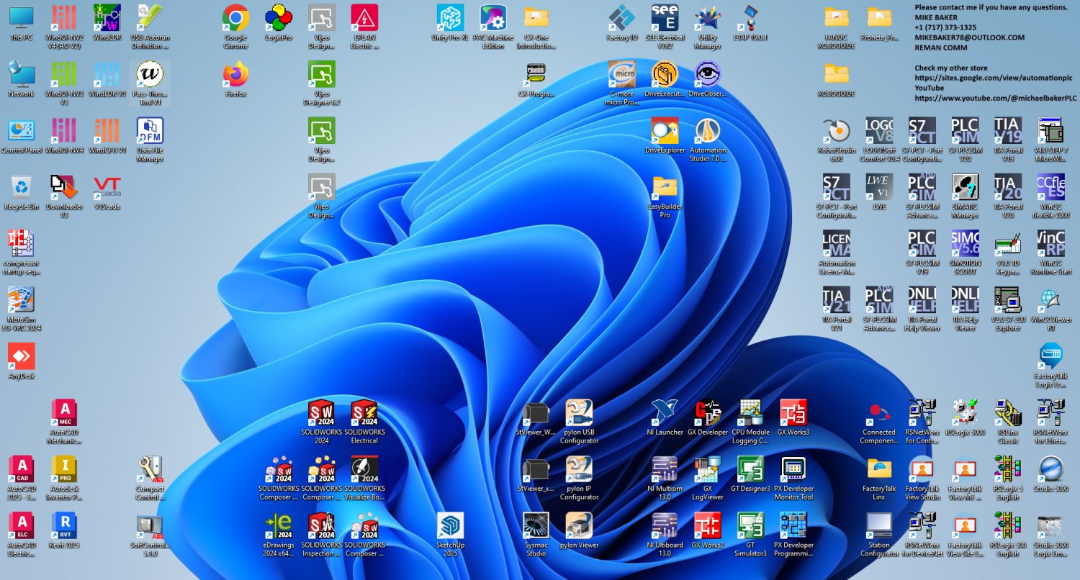Viewport: 1080px width, 580px height.
Task: Launch RobotStudio 6.08
Action: click(837, 140)
